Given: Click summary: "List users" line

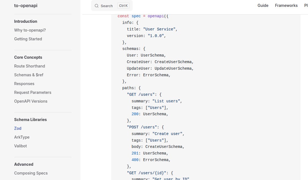Looking at the screenshot, I should pos(157,101).
